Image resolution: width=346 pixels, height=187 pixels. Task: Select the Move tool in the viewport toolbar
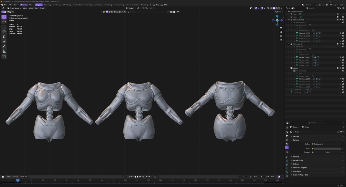4,27
